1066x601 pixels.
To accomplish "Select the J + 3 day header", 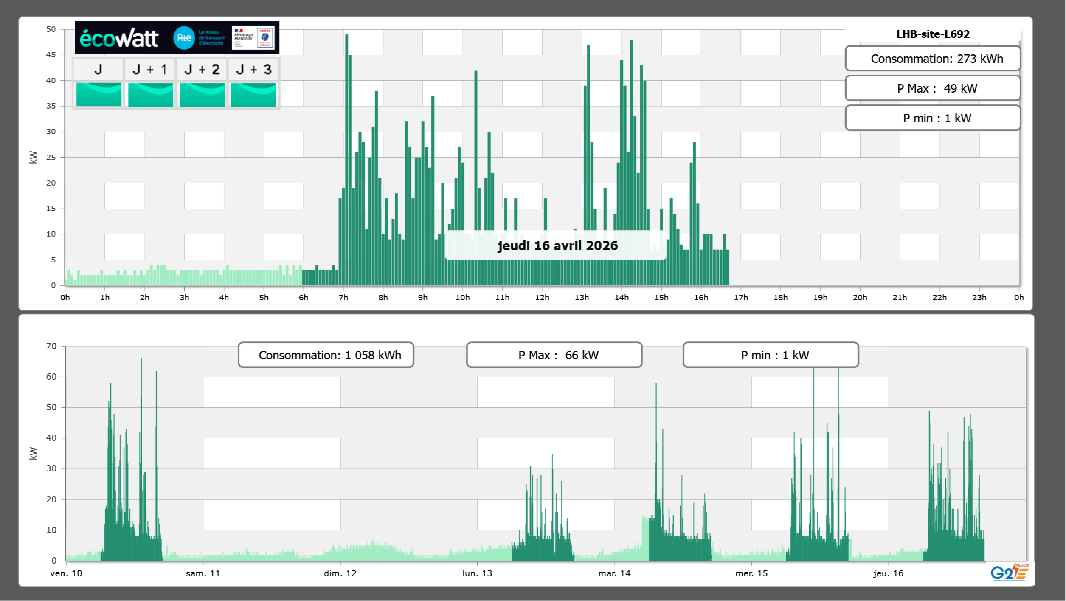I will click(253, 69).
